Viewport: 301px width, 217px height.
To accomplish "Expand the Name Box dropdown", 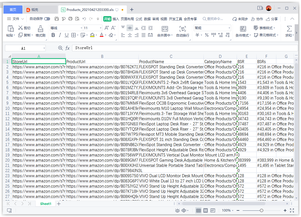I will [x=44, y=48].
